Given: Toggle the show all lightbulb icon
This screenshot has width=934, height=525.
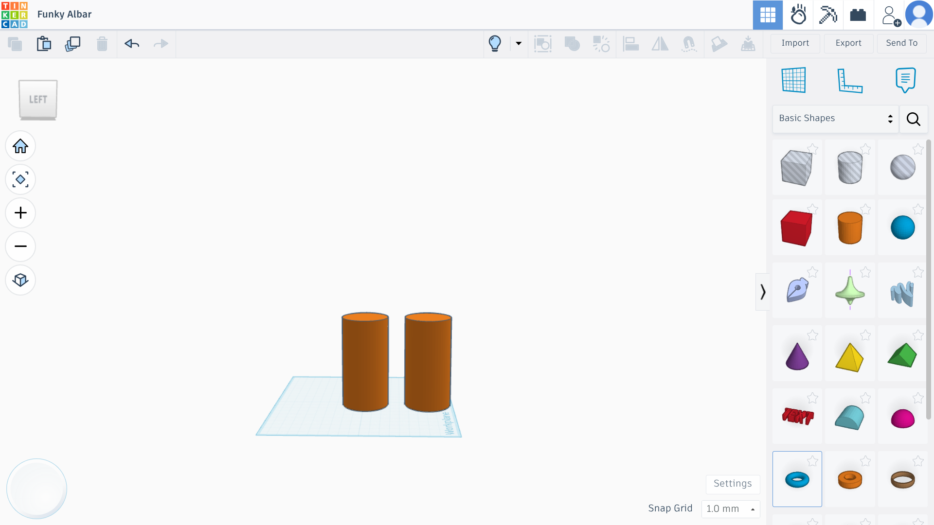Looking at the screenshot, I should click(x=495, y=44).
